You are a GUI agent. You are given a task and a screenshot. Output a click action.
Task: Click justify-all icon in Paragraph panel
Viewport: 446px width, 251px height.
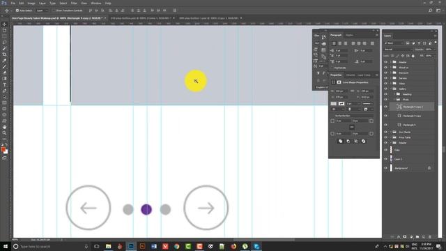tap(372, 43)
